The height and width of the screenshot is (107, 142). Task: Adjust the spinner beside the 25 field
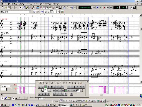coord(49,91)
